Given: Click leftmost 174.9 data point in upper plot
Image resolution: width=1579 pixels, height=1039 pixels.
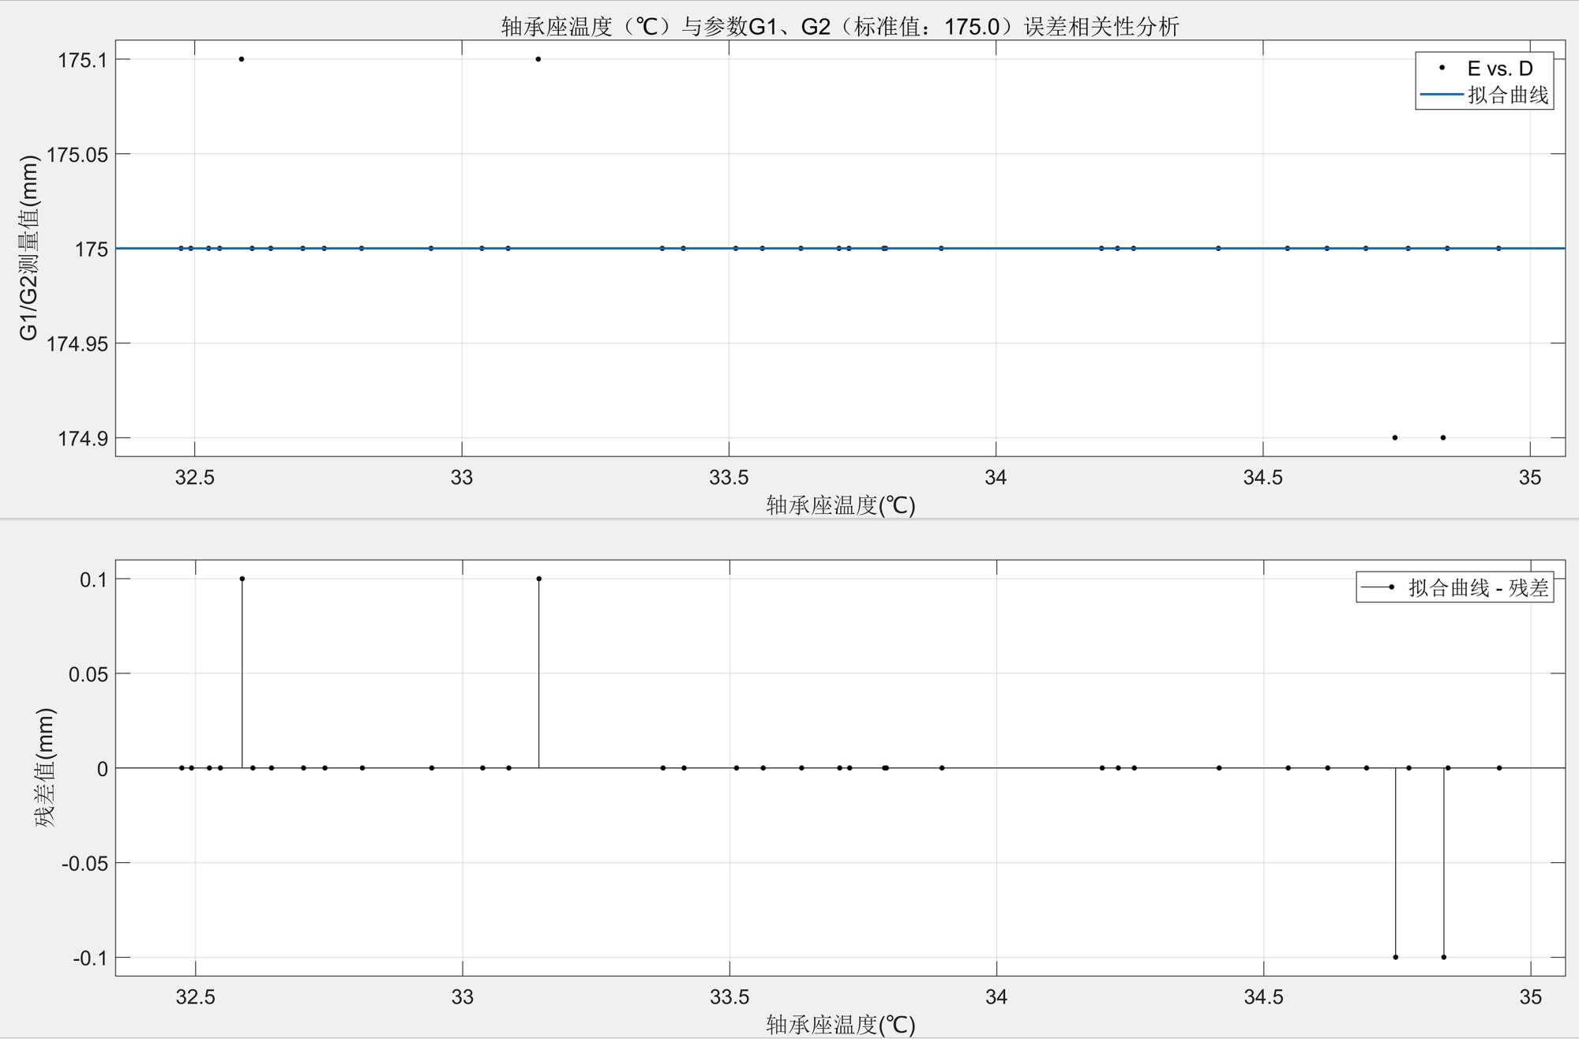Looking at the screenshot, I should (x=1395, y=437).
